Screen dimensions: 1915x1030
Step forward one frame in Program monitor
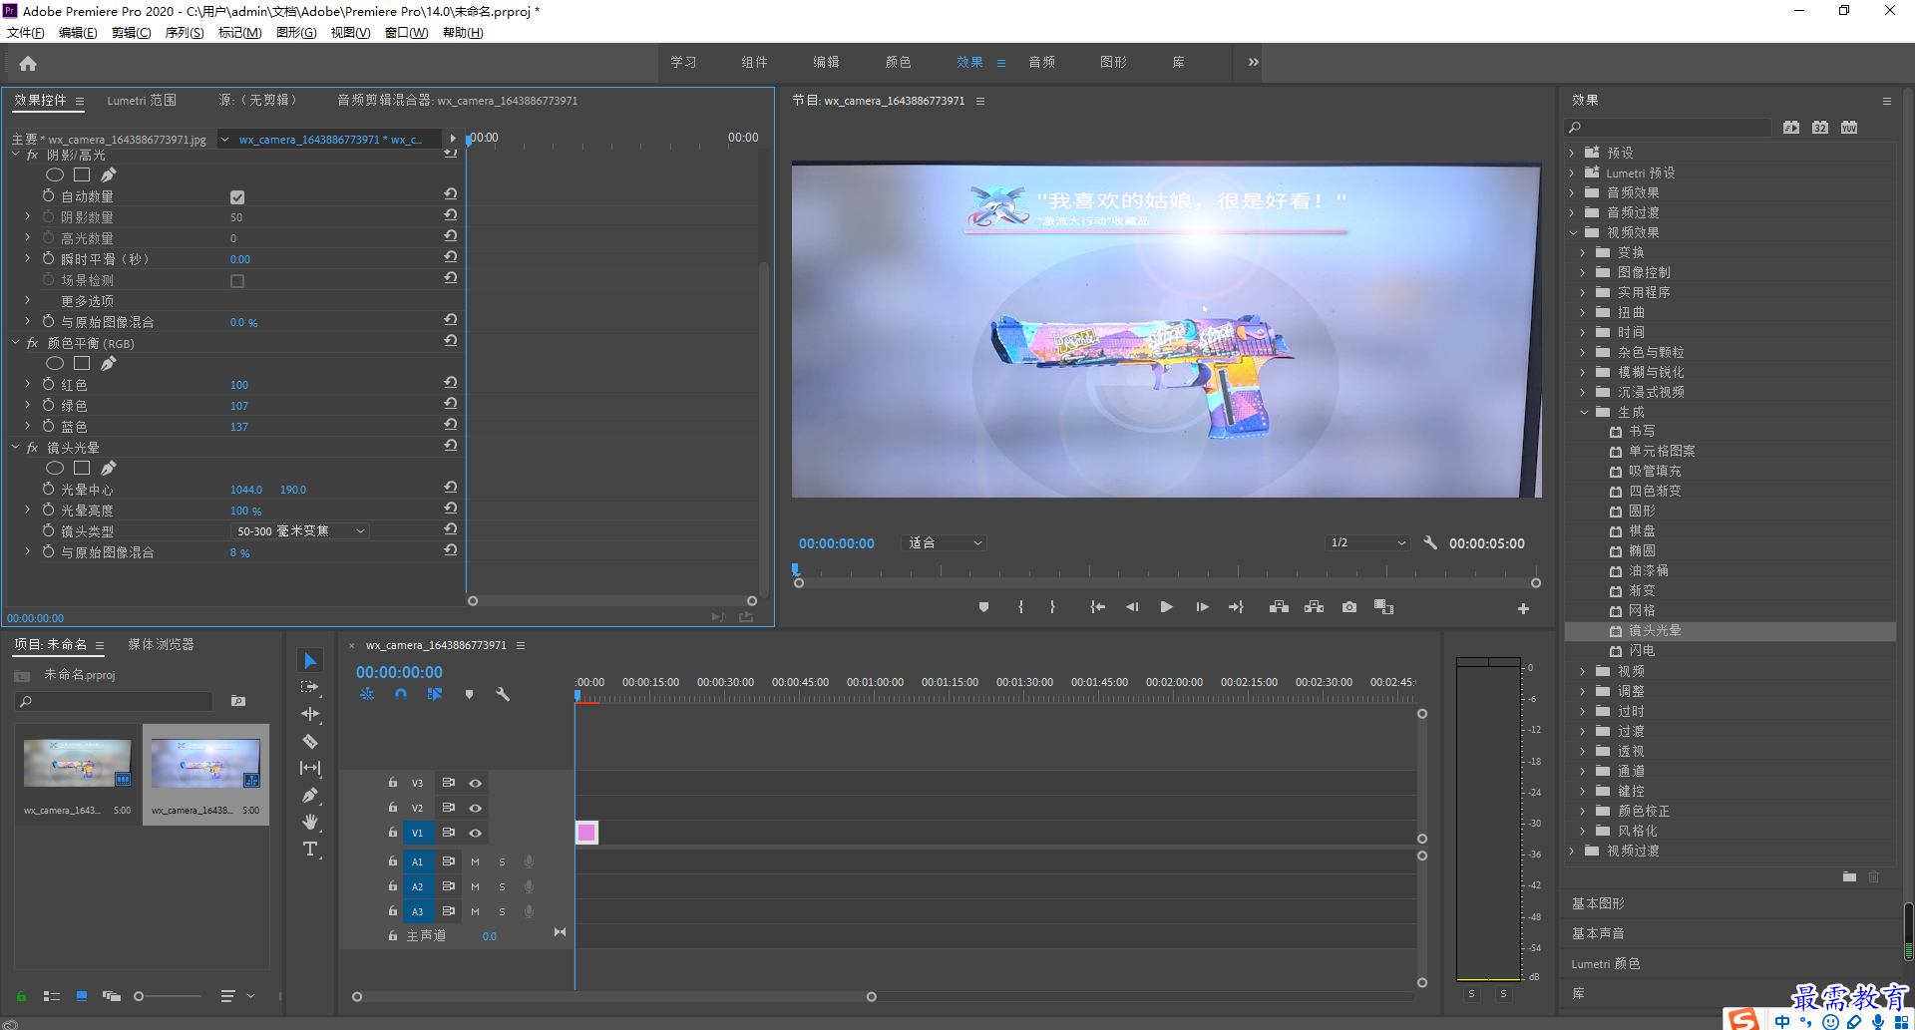point(1202,607)
